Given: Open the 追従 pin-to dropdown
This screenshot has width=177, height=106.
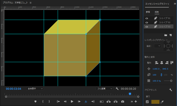Looking at the screenshot, I should point(157,46).
